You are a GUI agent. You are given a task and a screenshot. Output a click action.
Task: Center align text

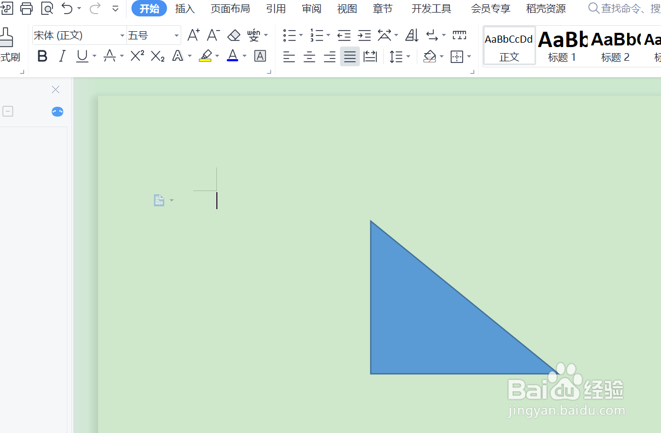[309, 56]
